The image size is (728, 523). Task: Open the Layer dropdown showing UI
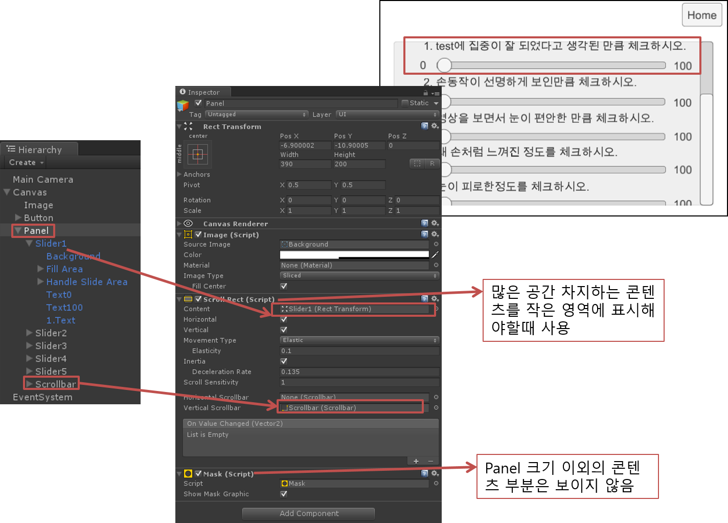point(387,115)
